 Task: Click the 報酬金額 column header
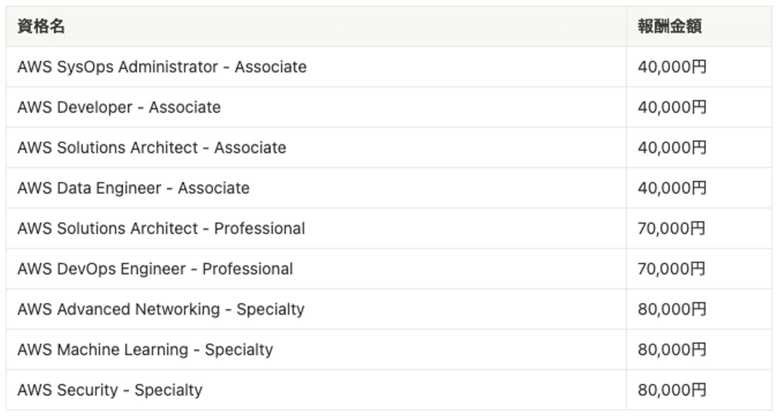[670, 26]
